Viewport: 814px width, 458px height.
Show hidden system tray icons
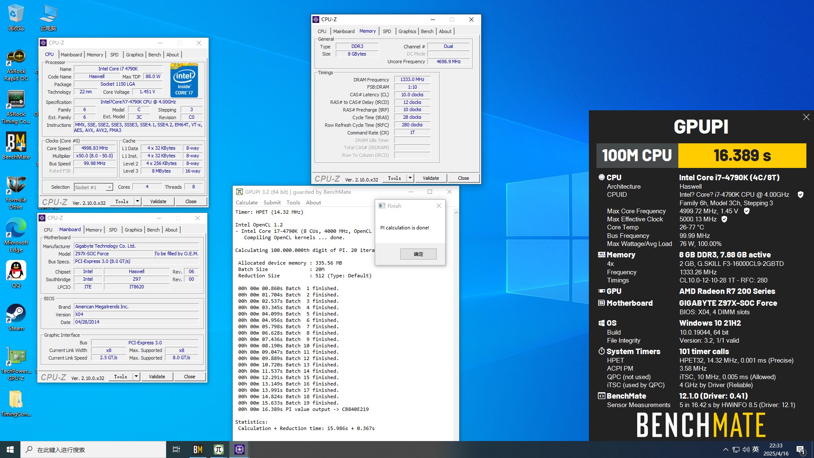725,450
